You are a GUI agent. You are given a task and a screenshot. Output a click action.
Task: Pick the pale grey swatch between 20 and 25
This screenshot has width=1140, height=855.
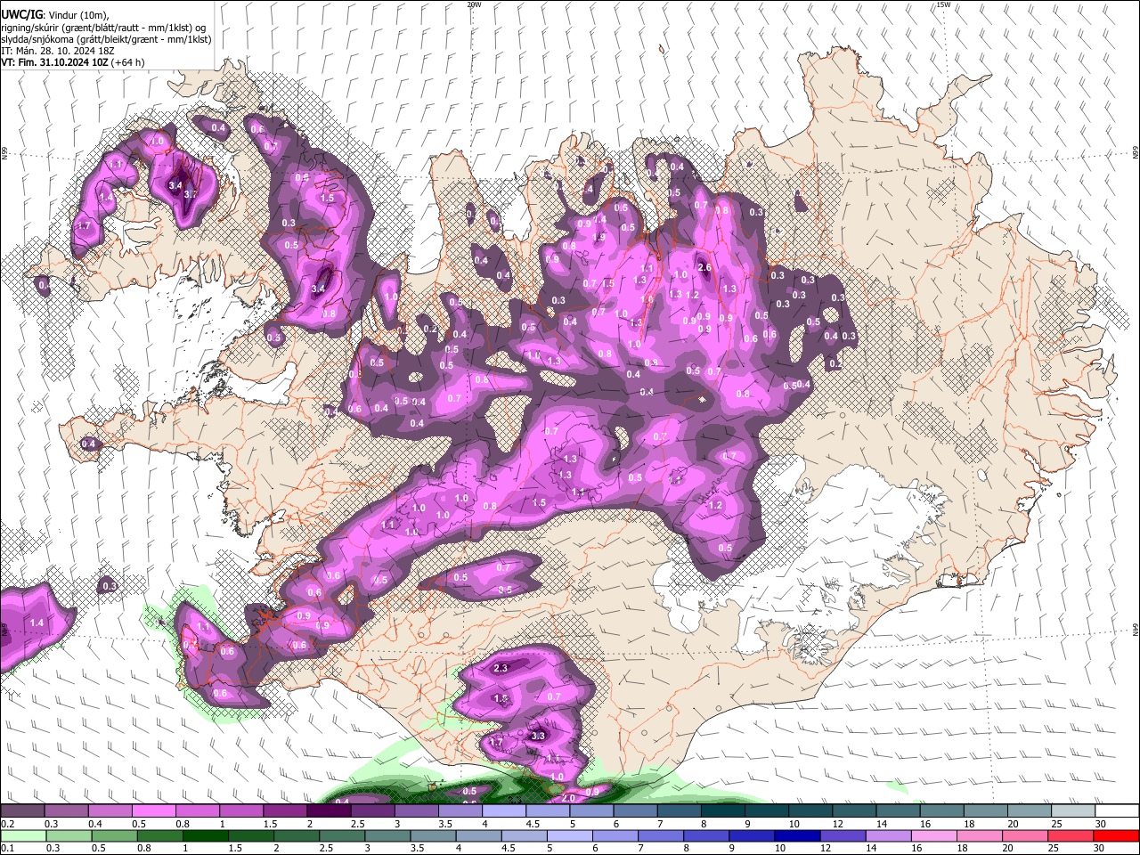pyautogui.click(x=1029, y=810)
